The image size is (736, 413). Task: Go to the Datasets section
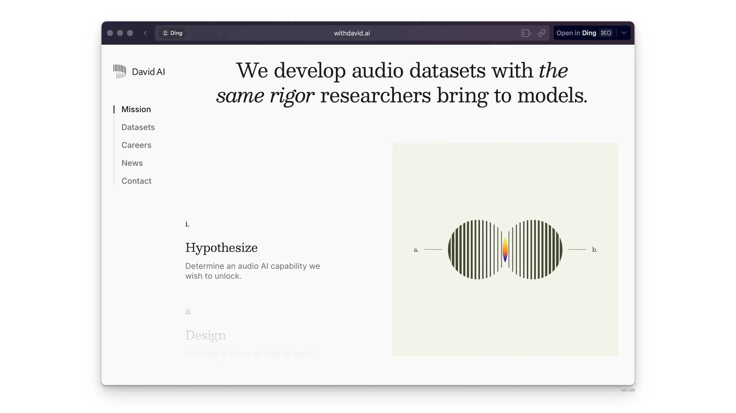[138, 127]
